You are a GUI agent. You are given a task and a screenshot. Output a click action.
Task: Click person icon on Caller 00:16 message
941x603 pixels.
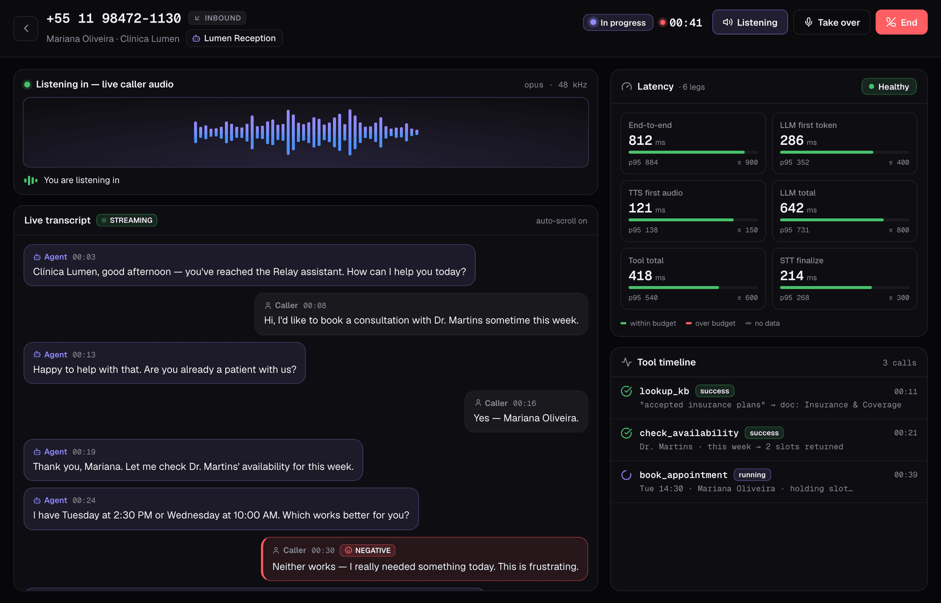pos(478,403)
